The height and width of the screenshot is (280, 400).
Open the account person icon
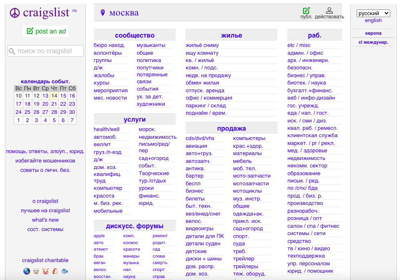(329, 10)
